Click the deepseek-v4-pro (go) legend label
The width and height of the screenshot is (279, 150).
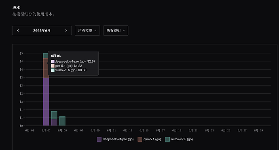tap(118, 139)
